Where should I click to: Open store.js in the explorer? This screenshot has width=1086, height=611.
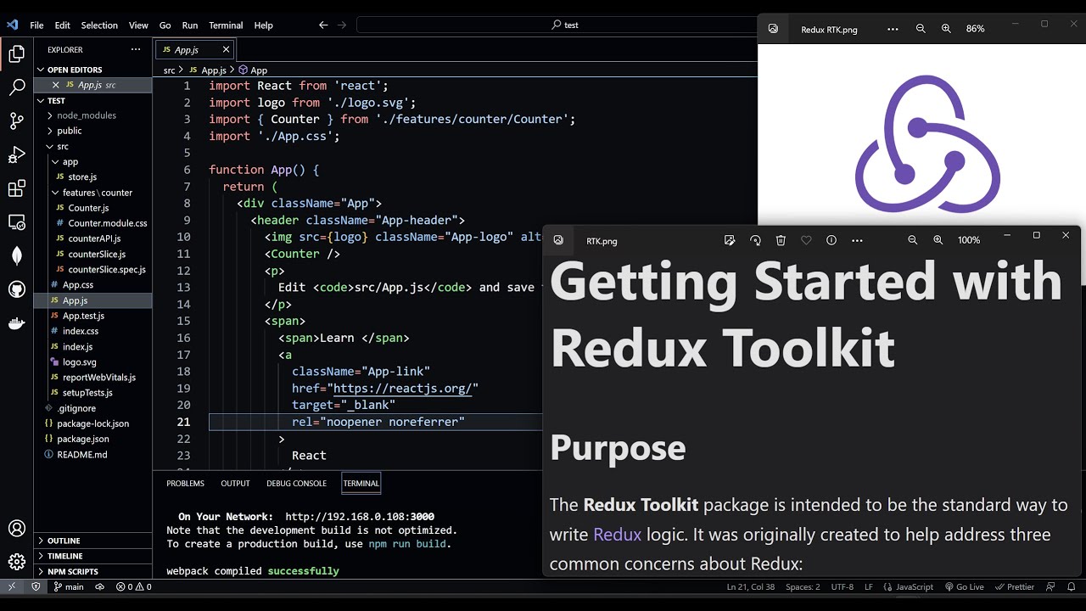(82, 177)
